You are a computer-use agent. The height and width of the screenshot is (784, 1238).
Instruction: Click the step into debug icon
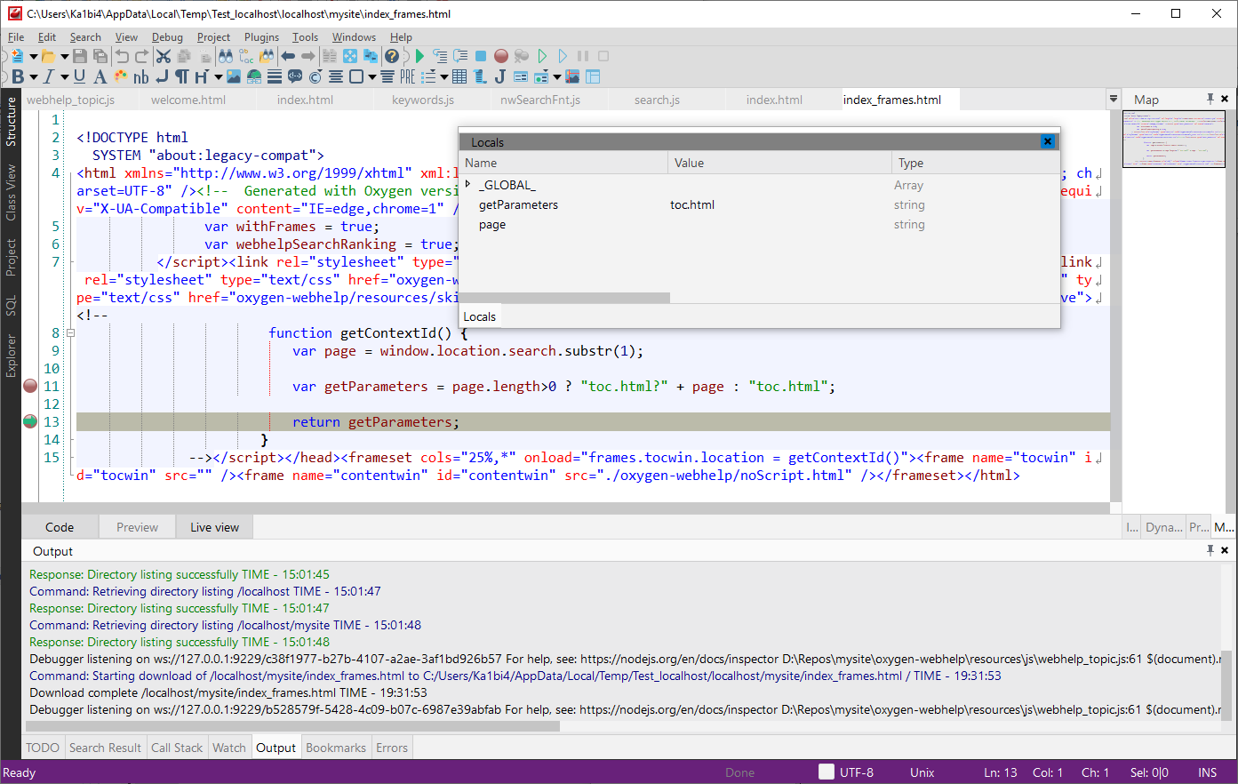(439, 56)
